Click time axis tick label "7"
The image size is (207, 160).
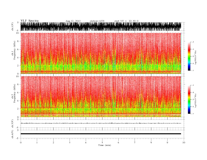(135, 142)
